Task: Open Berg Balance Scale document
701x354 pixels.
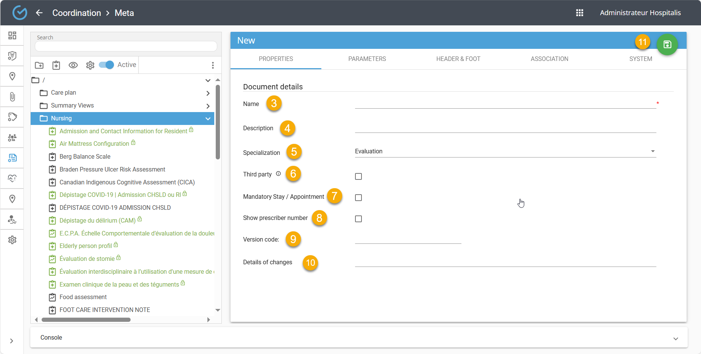Action: coord(85,157)
